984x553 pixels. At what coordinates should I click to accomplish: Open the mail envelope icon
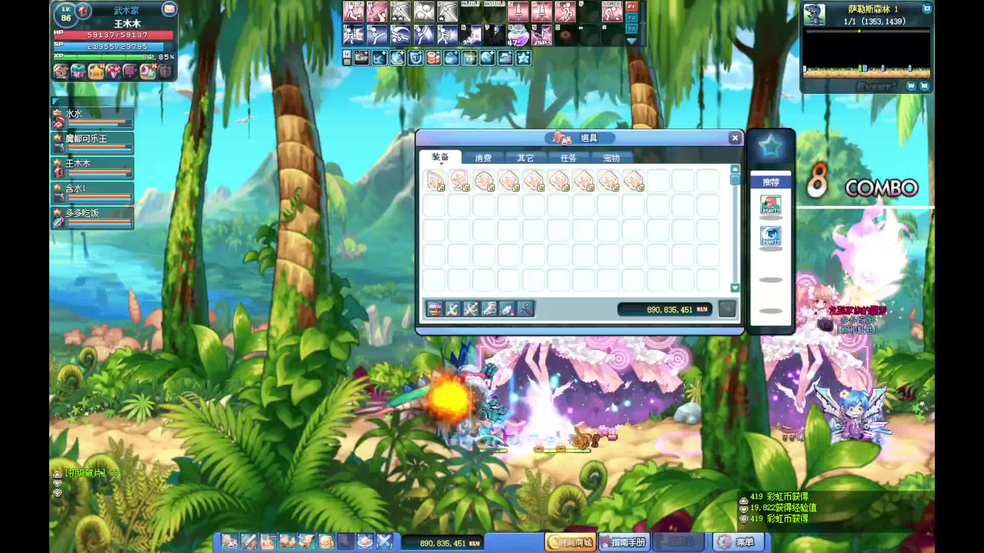pyautogui.click(x=169, y=9)
